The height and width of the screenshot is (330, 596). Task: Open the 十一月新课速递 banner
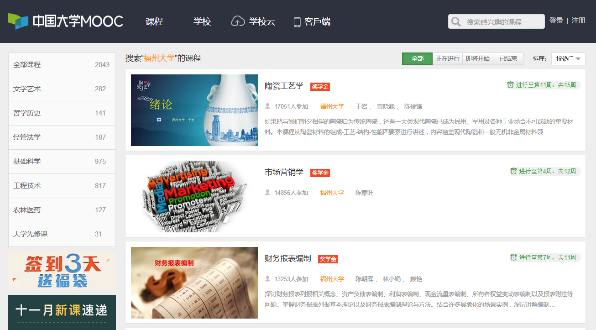(x=62, y=312)
